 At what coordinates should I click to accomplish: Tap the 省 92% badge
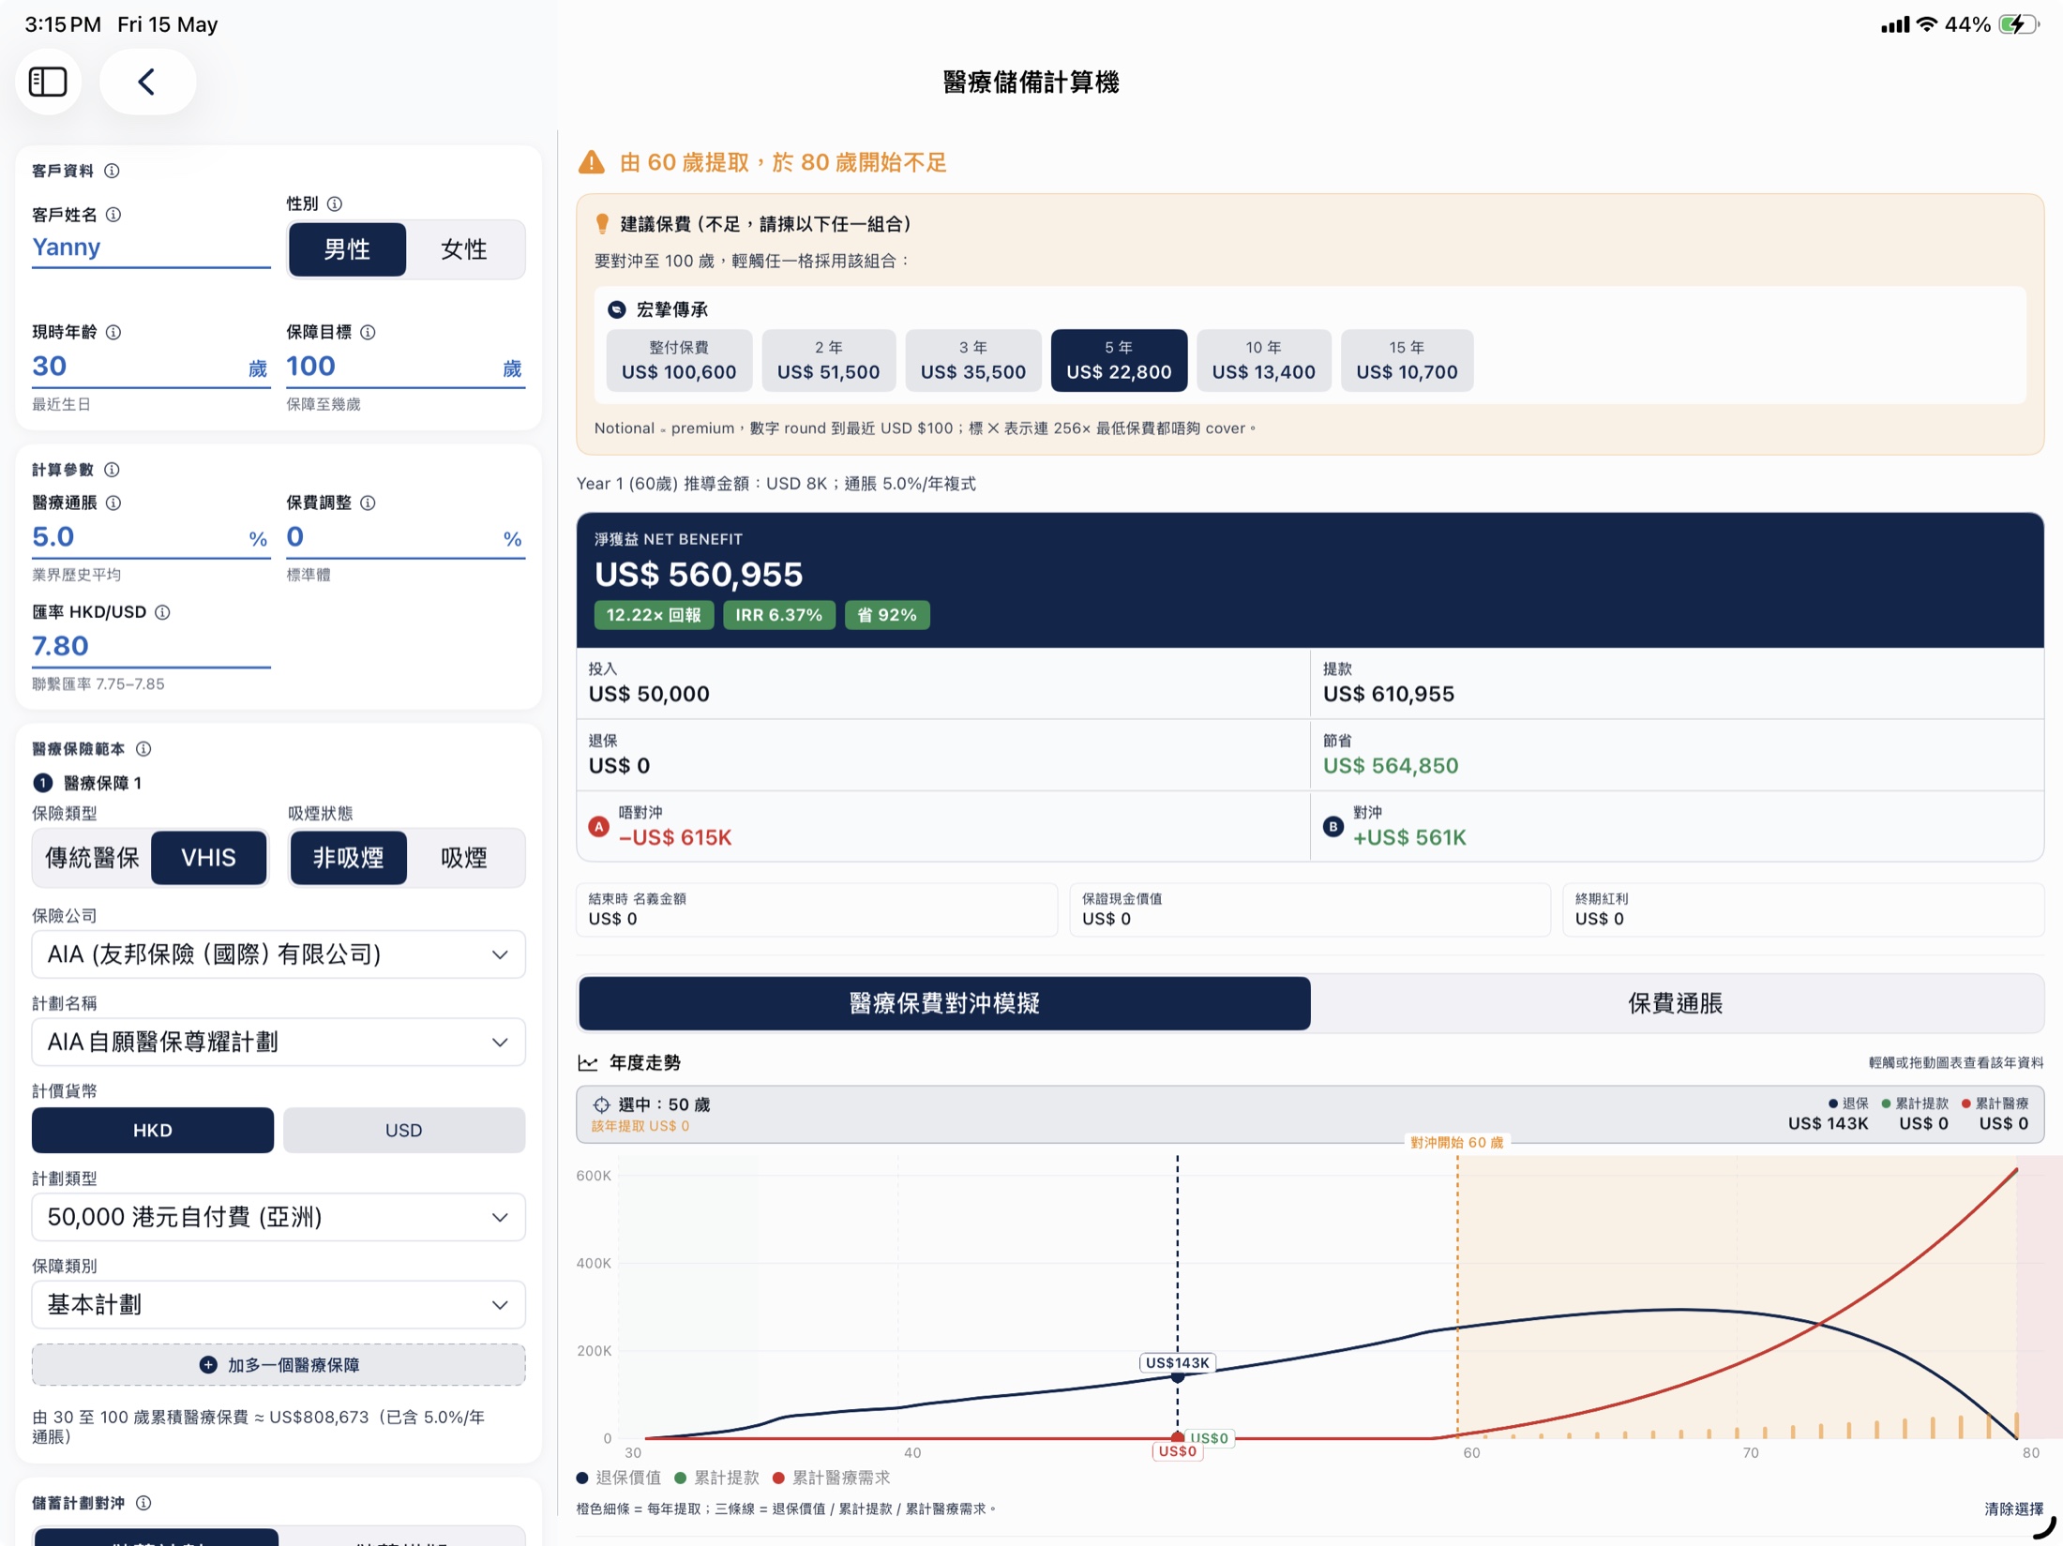887,615
